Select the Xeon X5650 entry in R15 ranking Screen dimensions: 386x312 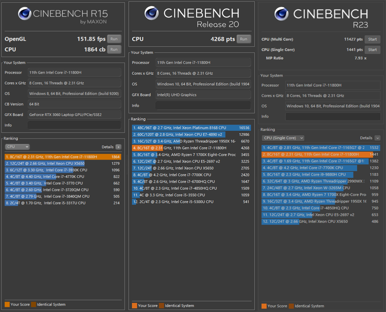coord(63,164)
